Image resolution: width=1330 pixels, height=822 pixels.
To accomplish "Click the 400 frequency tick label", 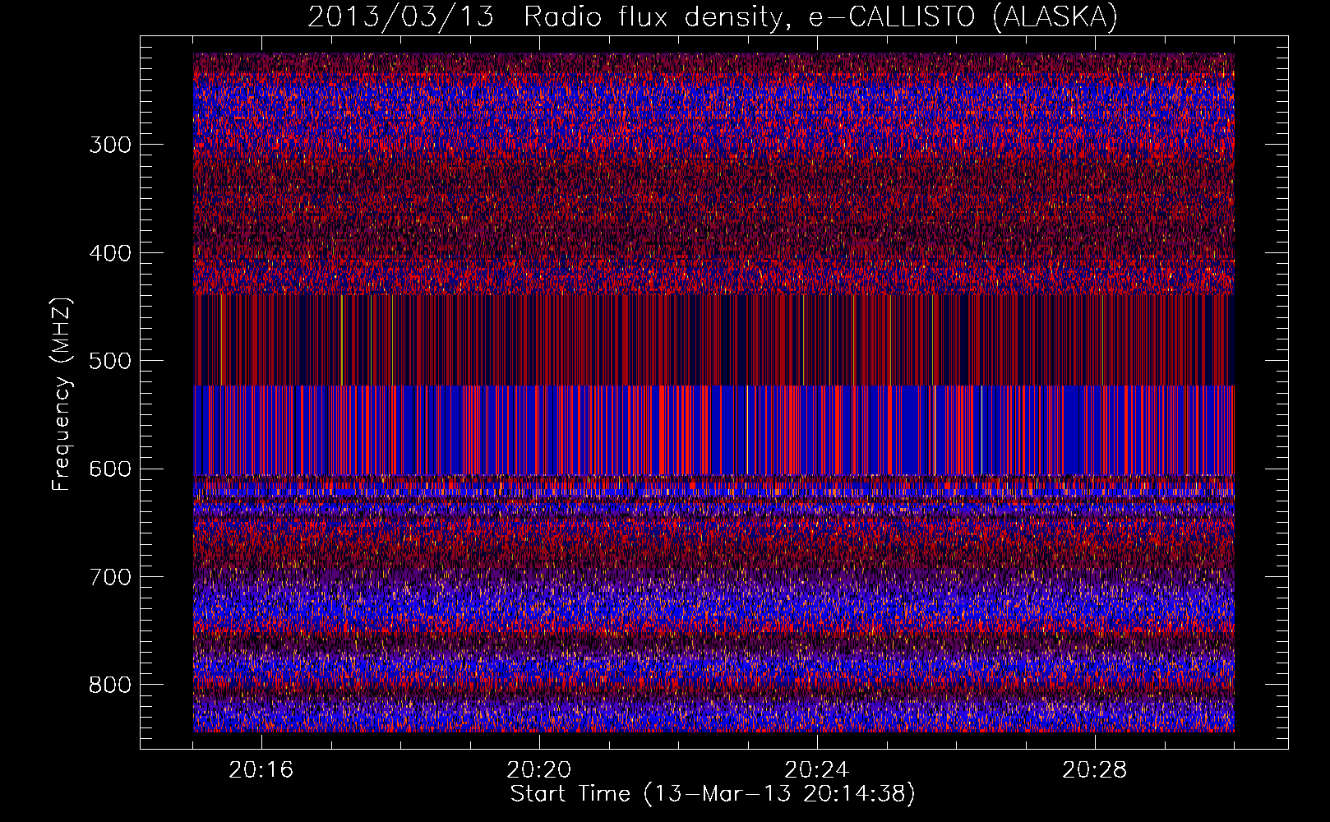I will coord(110,253).
